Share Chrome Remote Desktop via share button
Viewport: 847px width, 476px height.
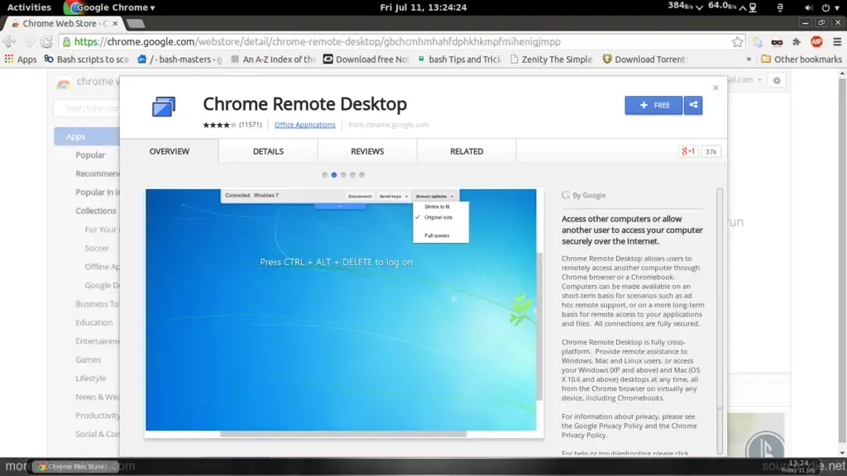click(x=693, y=105)
